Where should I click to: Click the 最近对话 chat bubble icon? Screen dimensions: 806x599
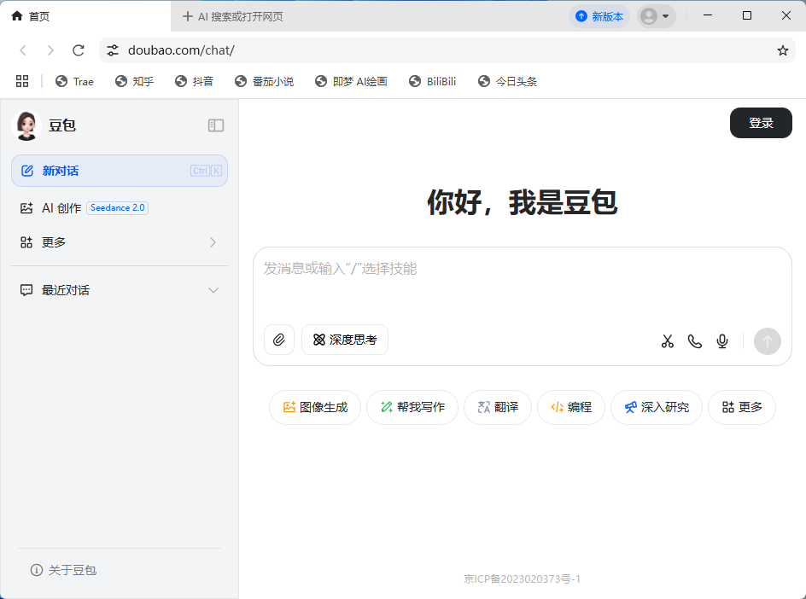tap(26, 290)
